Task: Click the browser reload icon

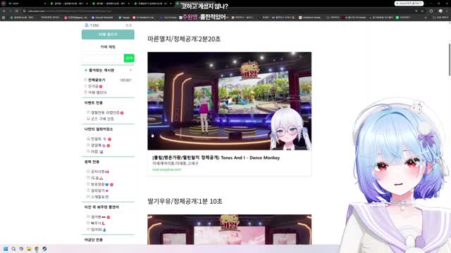Action: [17, 11]
